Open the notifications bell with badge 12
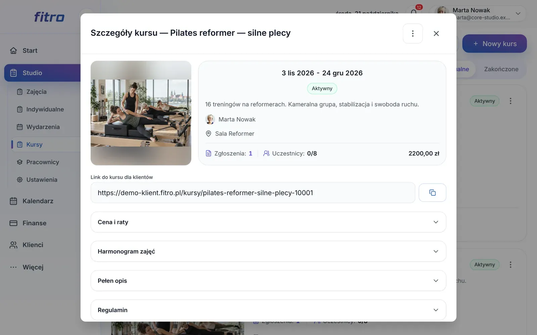This screenshot has height=335, width=537. point(414,12)
